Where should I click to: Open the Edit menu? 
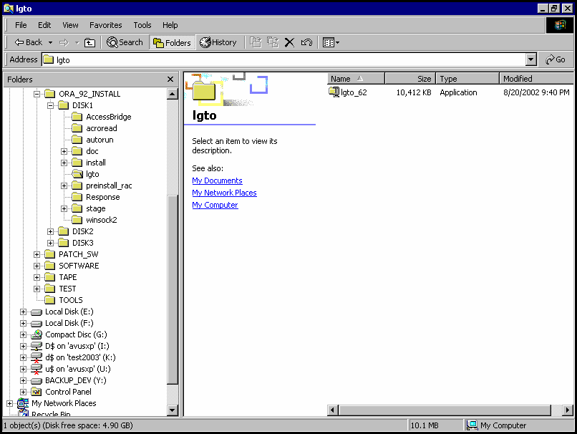pyautogui.click(x=44, y=25)
